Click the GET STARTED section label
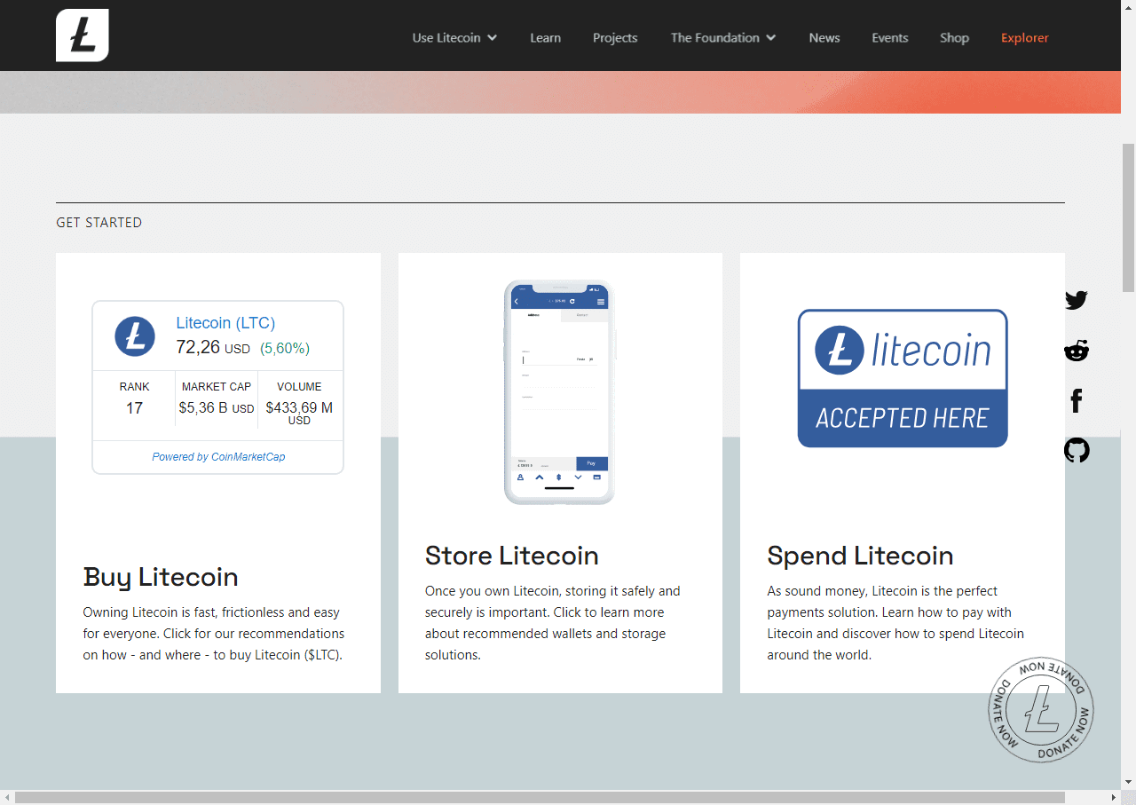The width and height of the screenshot is (1136, 805). click(99, 223)
